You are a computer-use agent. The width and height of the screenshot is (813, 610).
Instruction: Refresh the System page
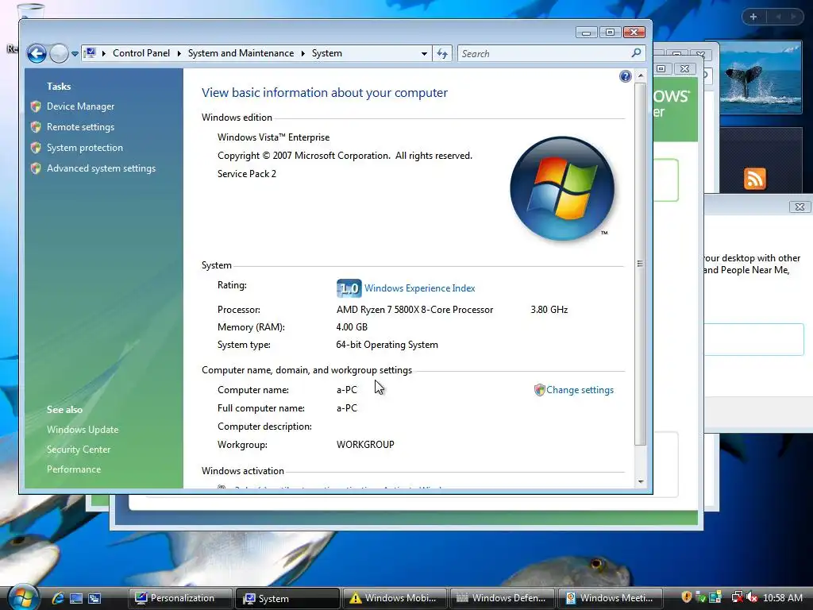(442, 53)
